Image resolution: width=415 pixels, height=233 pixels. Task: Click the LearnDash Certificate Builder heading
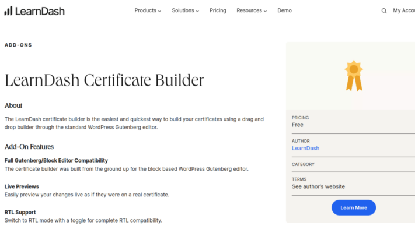(104, 80)
